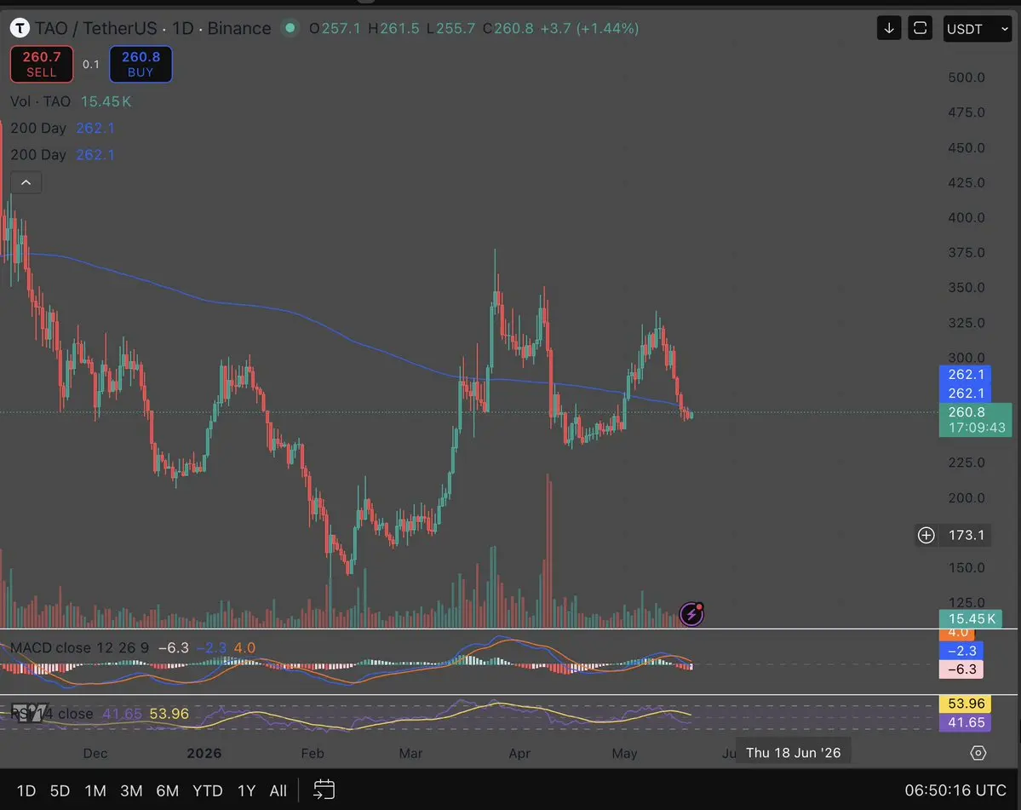Open chart settings gear icon

pyautogui.click(x=978, y=753)
